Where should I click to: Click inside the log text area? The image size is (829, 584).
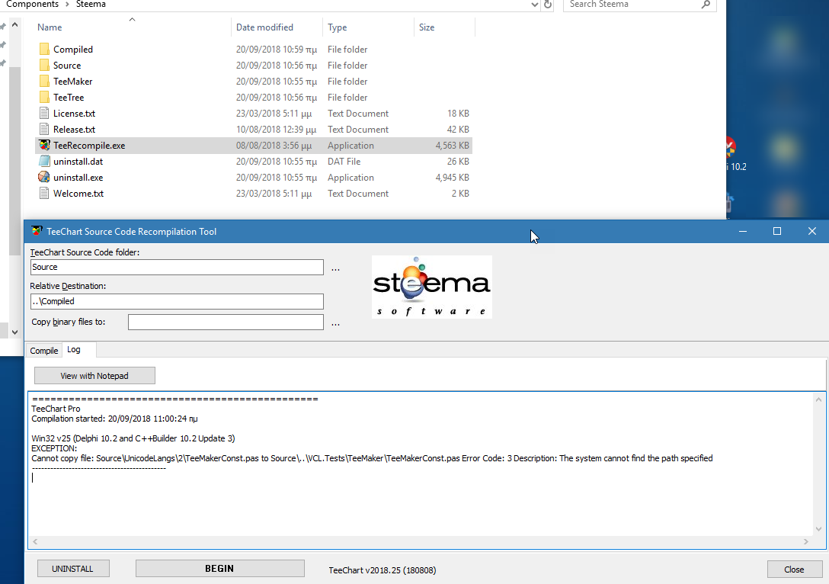[x=421, y=464]
